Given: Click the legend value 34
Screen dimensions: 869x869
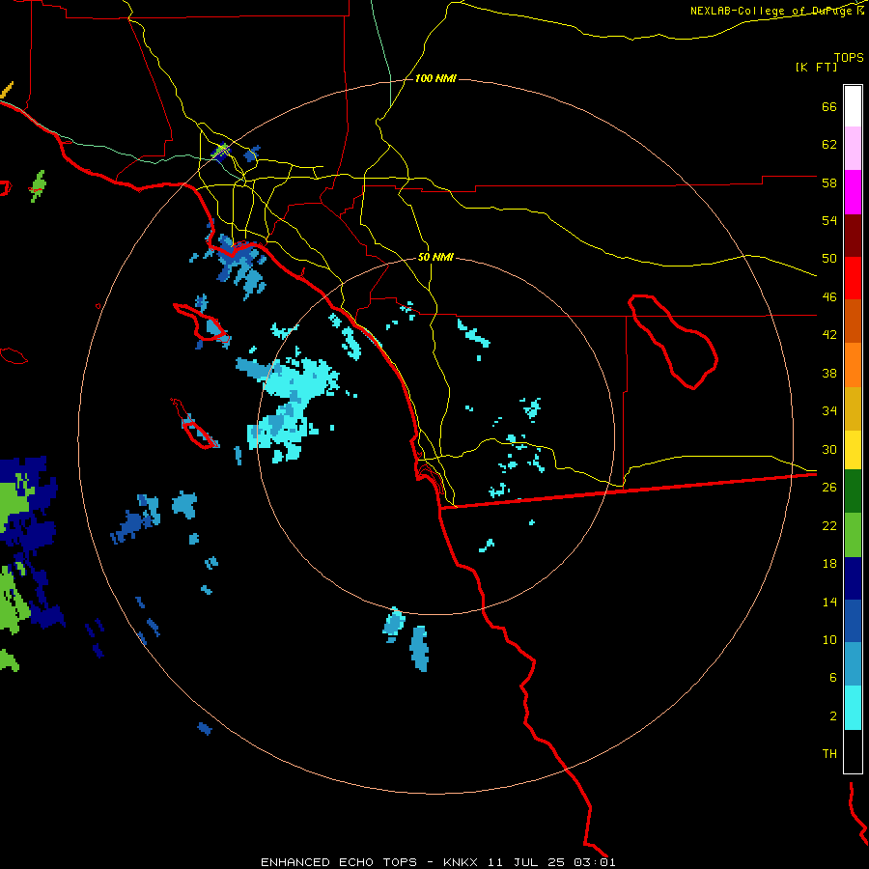Looking at the screenshot, I should coord(829,411).
